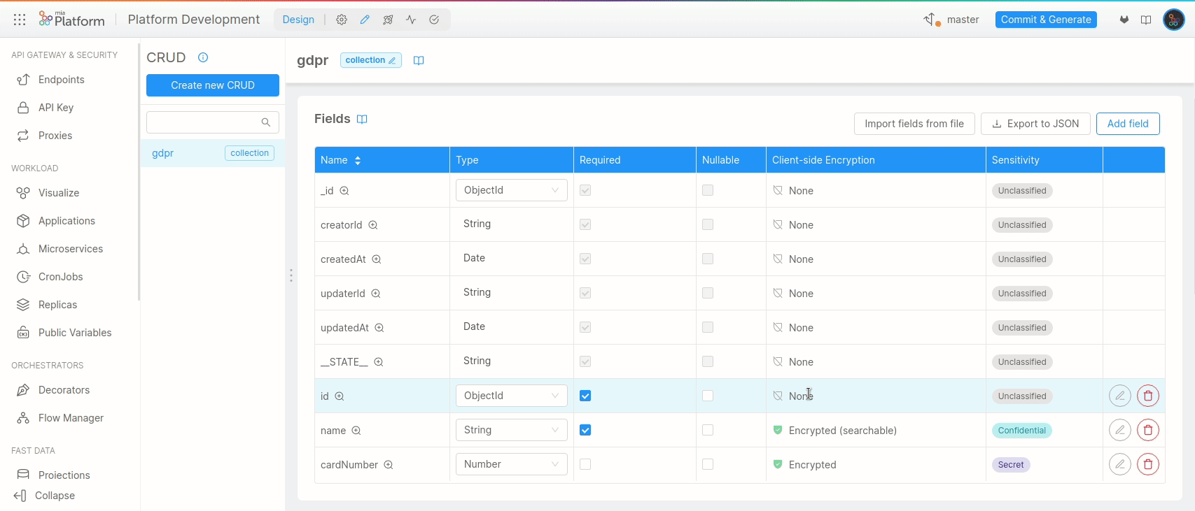The height and width of the screenshot is (511, 1195).
Task: Open the master branch selector
Action: click(x=951, y=20)
